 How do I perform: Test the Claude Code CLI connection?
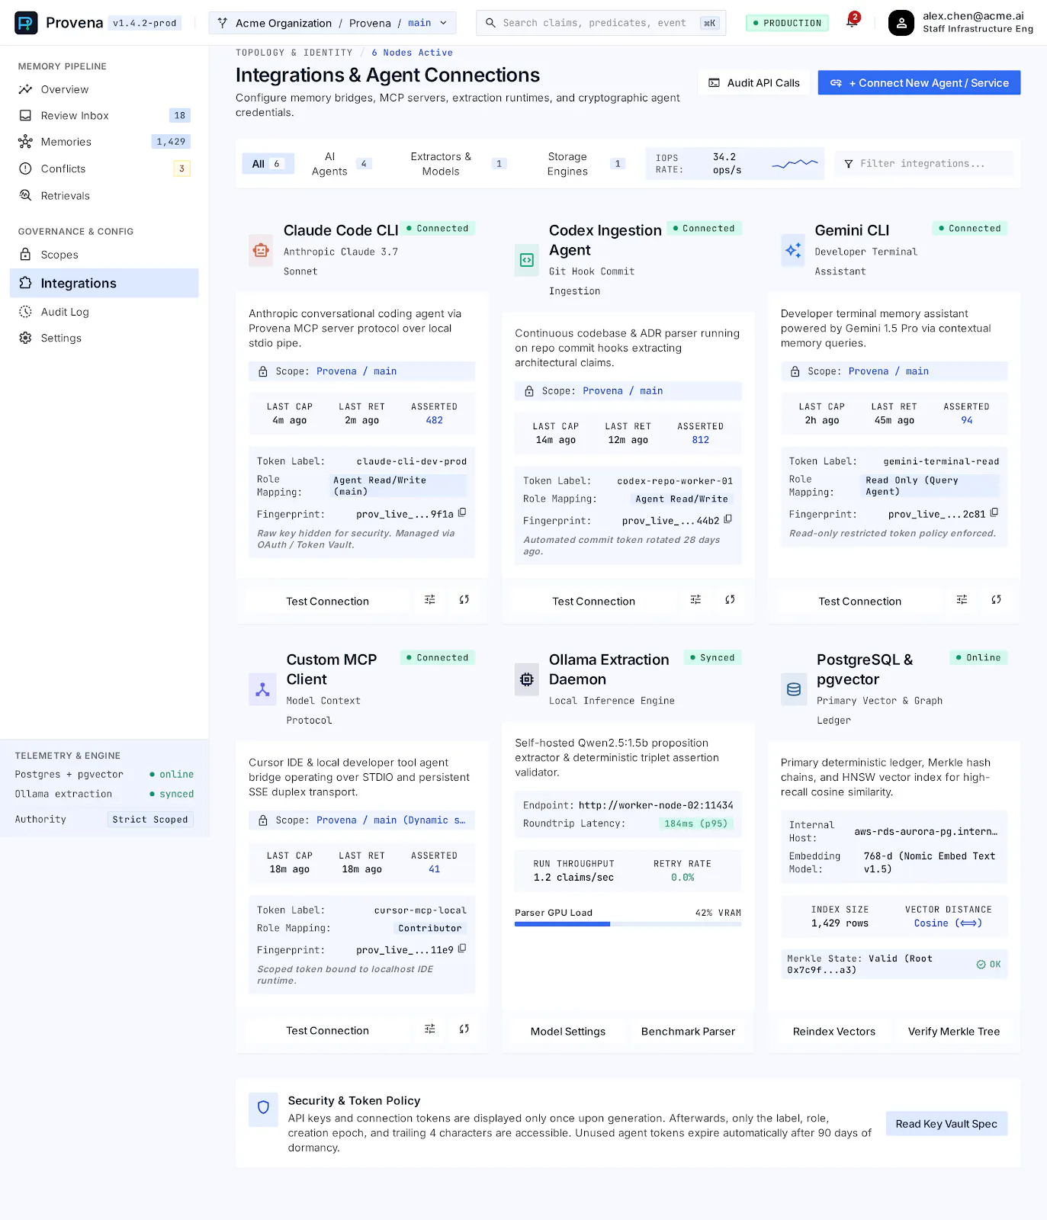coord(327,601)
